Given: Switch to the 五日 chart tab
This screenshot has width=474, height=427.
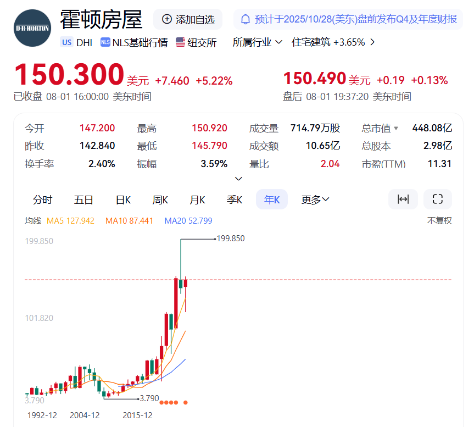Looking at the screenshot, I should 83,199.
